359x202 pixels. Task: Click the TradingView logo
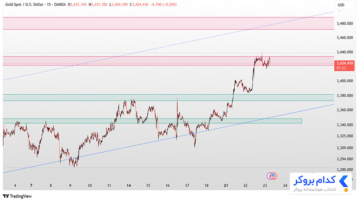pyautogui.click(x=17, y=196)
